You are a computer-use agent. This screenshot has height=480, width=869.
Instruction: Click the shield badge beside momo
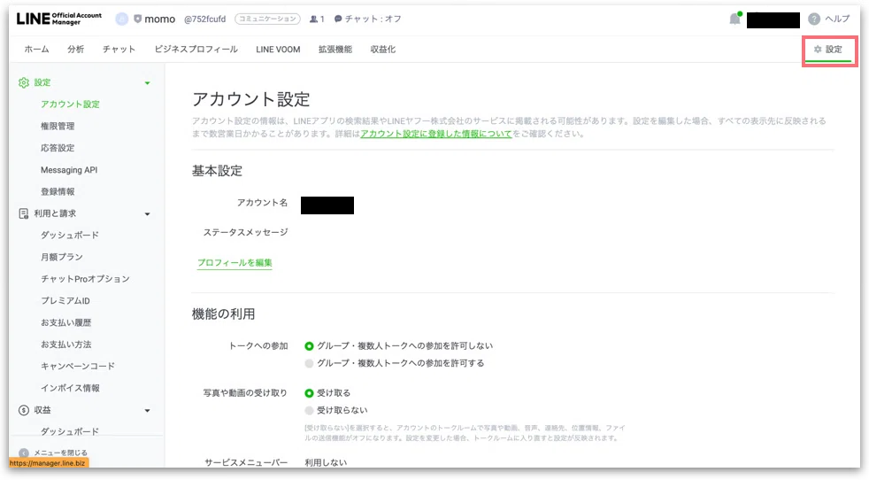[137, 19]
